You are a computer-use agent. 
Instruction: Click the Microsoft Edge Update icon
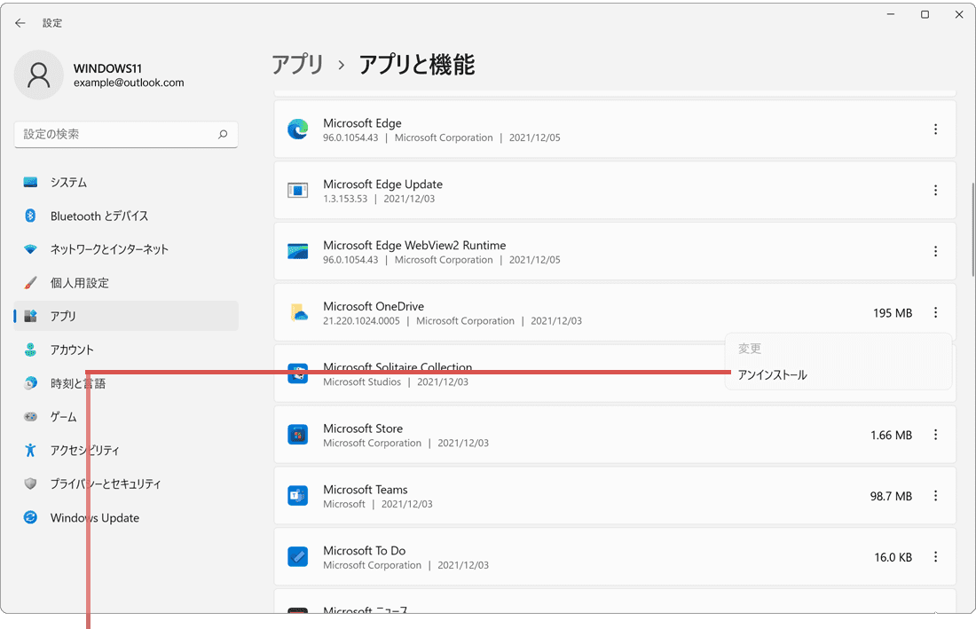(297, 191)
